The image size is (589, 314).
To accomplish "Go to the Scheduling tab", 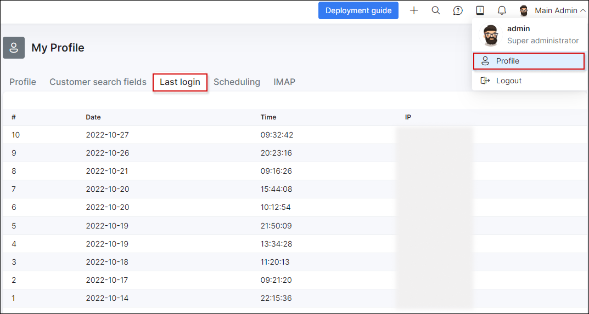I will [237, 82].
